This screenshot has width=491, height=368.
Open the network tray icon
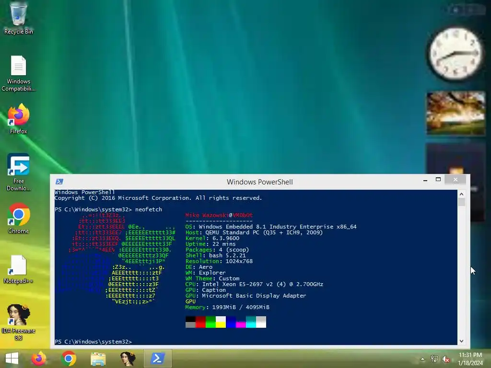tap(434, 358)
